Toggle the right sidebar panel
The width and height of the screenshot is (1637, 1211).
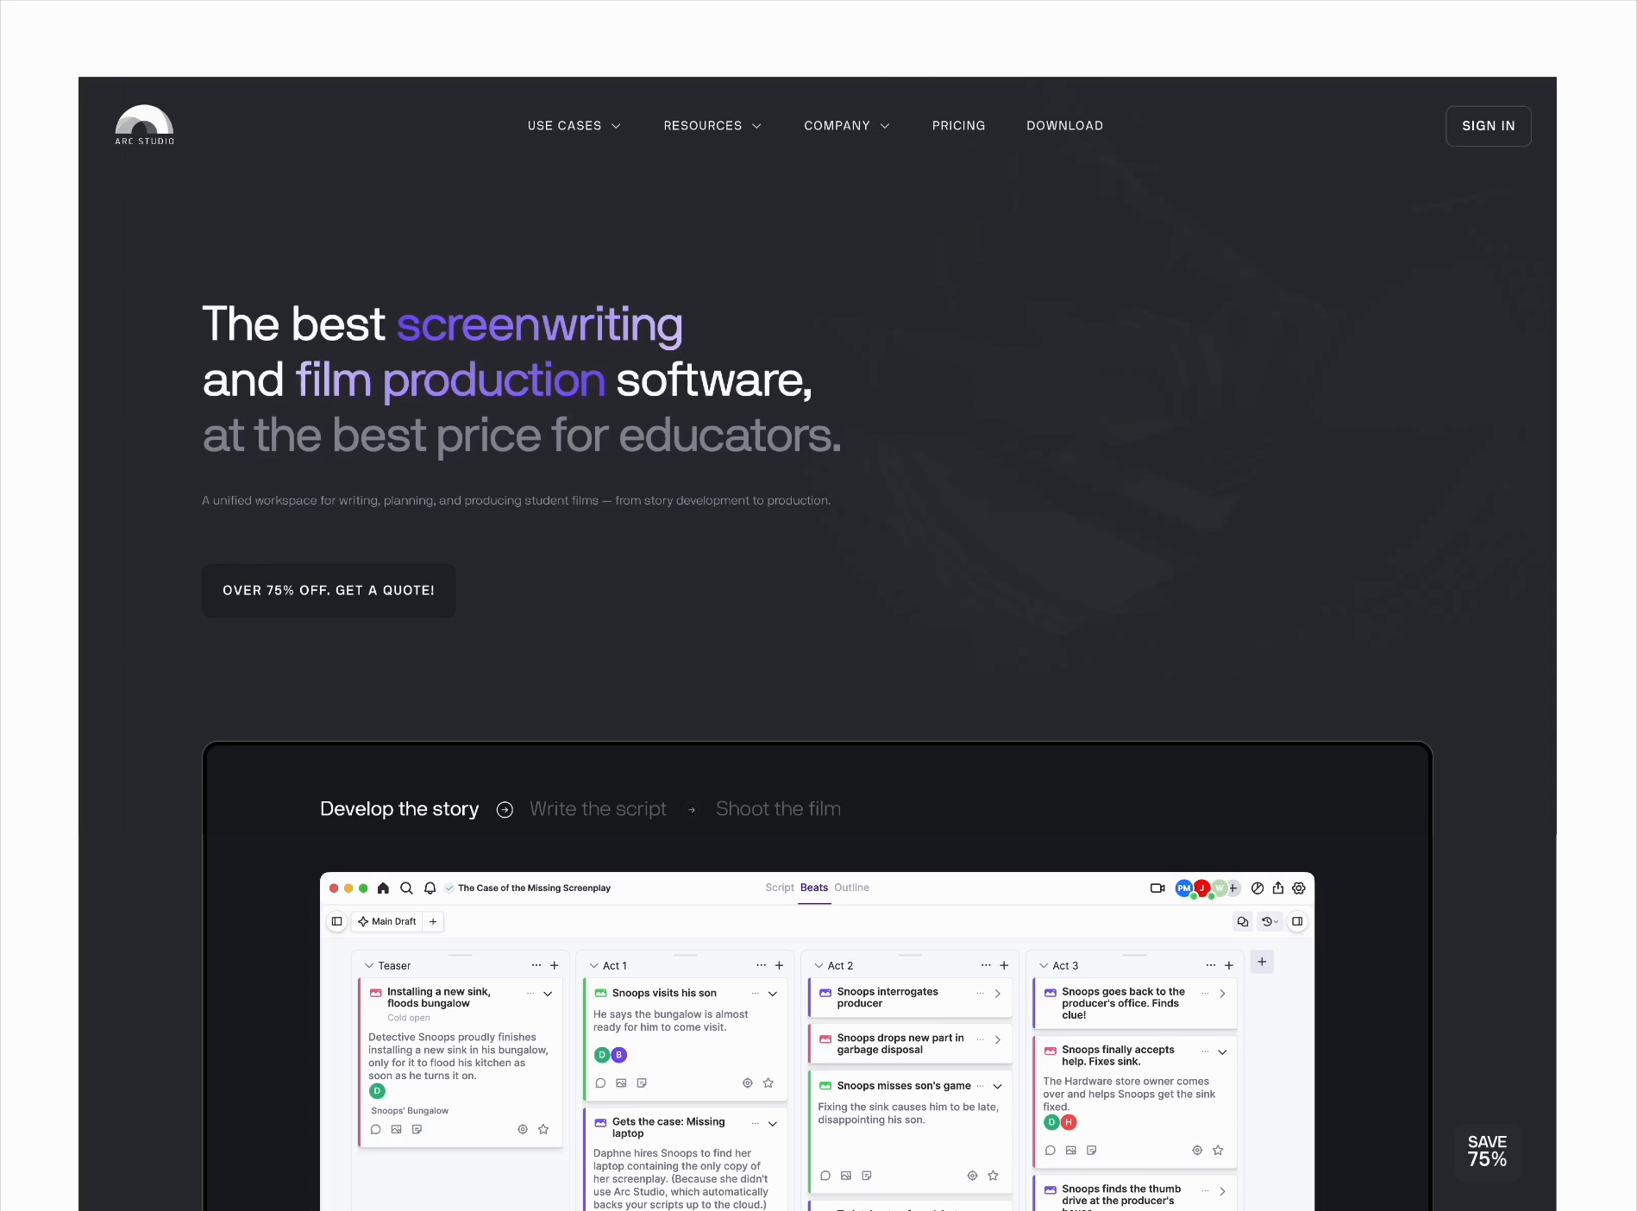(1297, 921)
